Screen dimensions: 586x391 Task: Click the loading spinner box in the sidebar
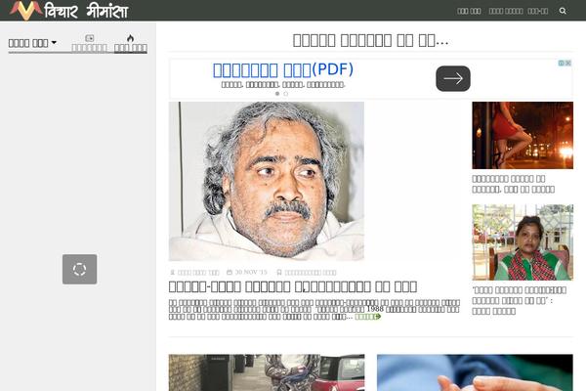coord(80,269)
